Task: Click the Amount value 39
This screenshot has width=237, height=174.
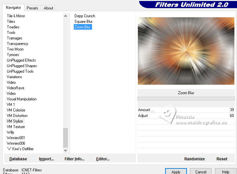Action: (232, 110)
